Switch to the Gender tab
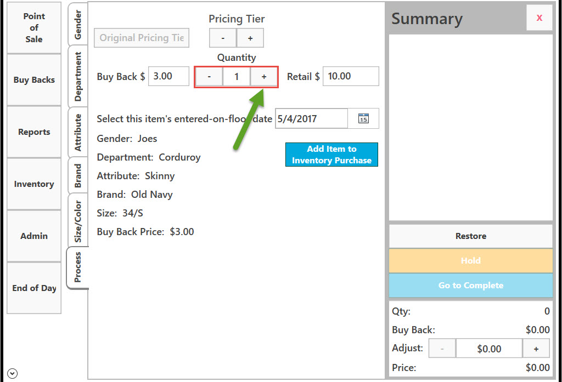 point(78,24)
